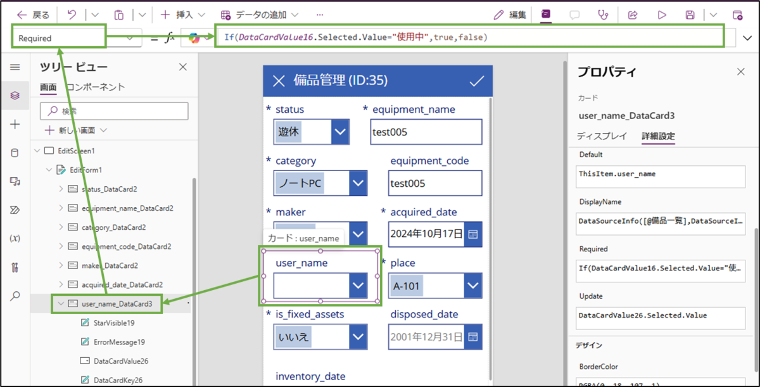Expand the status_DataCard2 tree node
The image size is (760, 387).
tap(61, 189)
